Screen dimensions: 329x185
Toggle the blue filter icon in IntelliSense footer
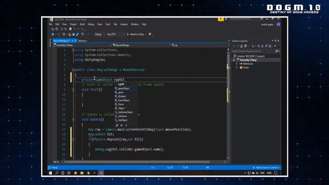(x=121, y=125)
